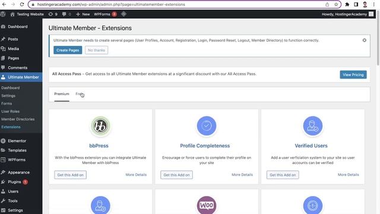This screenshot has width=380, height=214.
Task: Open Posts in the sidebar
Action: point(12,39)
